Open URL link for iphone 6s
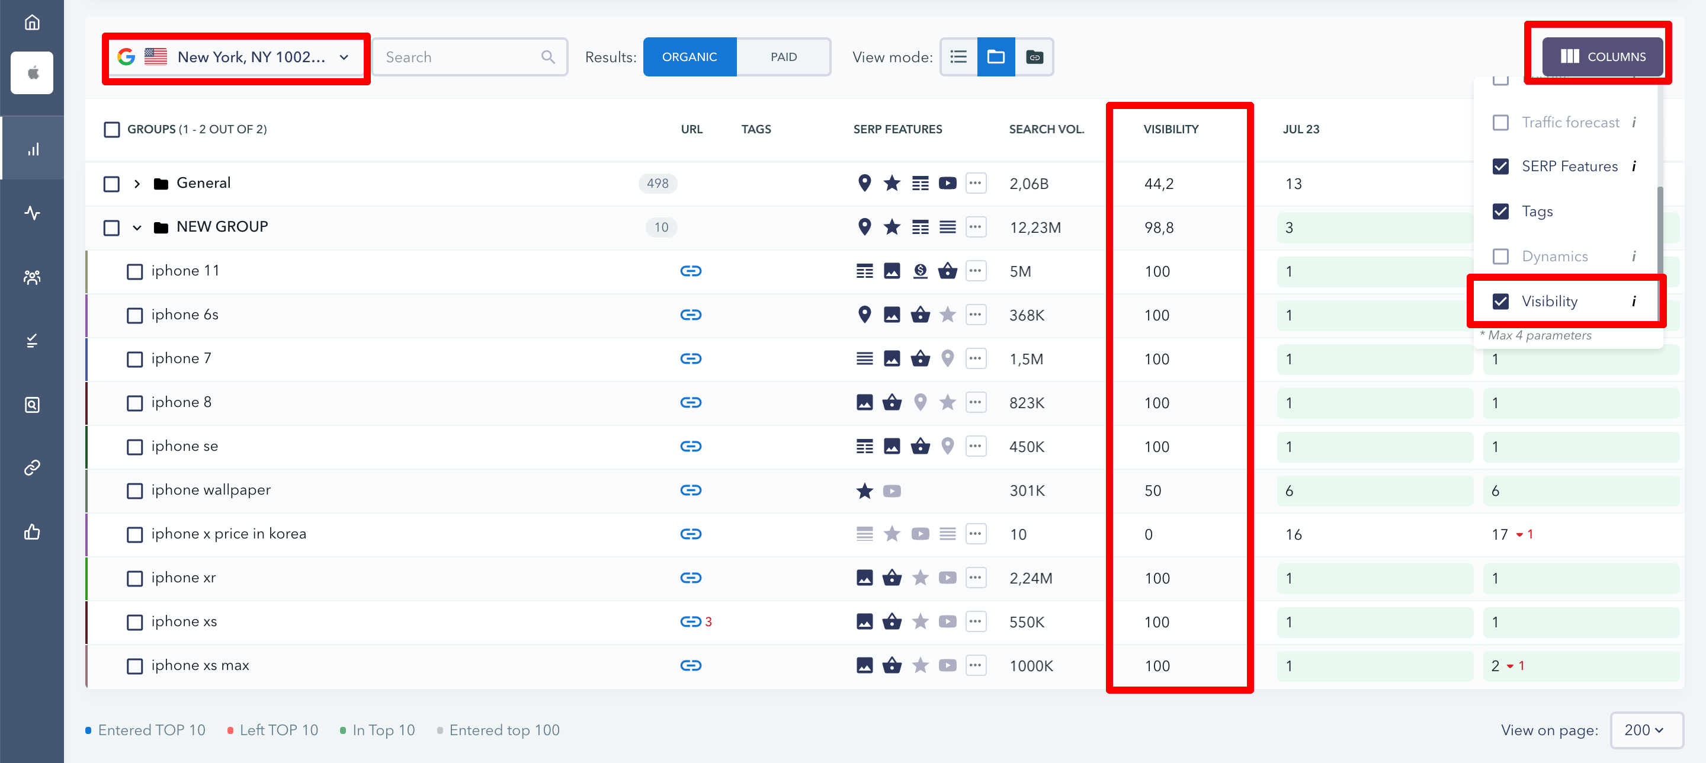The width and height of the screenshot is (1706, 763). point(691,315)
